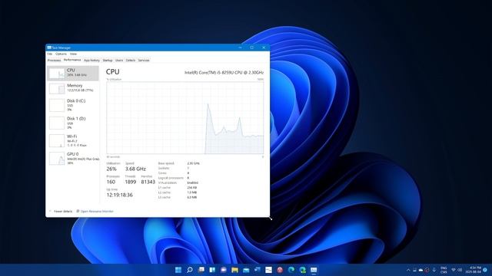Select the GPU 0 entry in the sidebar
The width and height of the screenshot is (492, 276).
73,159
